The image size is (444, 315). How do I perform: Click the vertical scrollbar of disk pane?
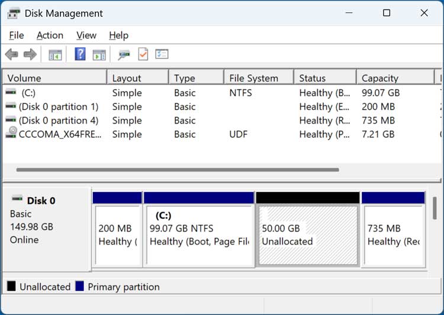point(435,208)
